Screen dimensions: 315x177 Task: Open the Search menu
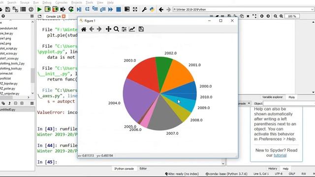click(12, 2)
